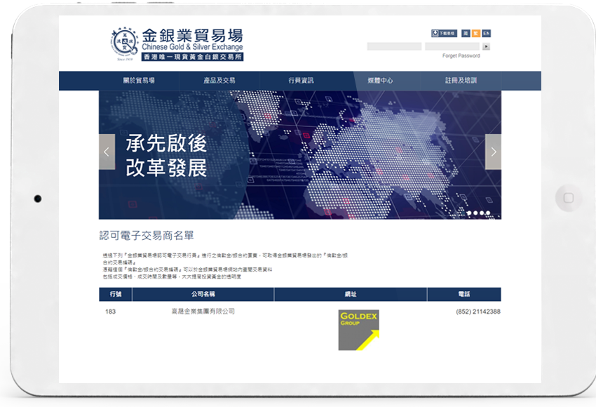596x407 pixels.
Task: Click the phone number (852) 21142388
Action: [x=478, y=312]
